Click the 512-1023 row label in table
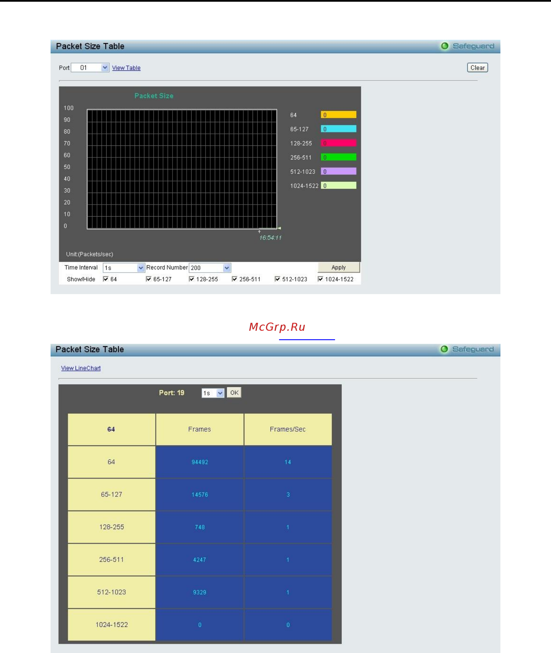Screen dimensions: 551x653 click(111, 592)
